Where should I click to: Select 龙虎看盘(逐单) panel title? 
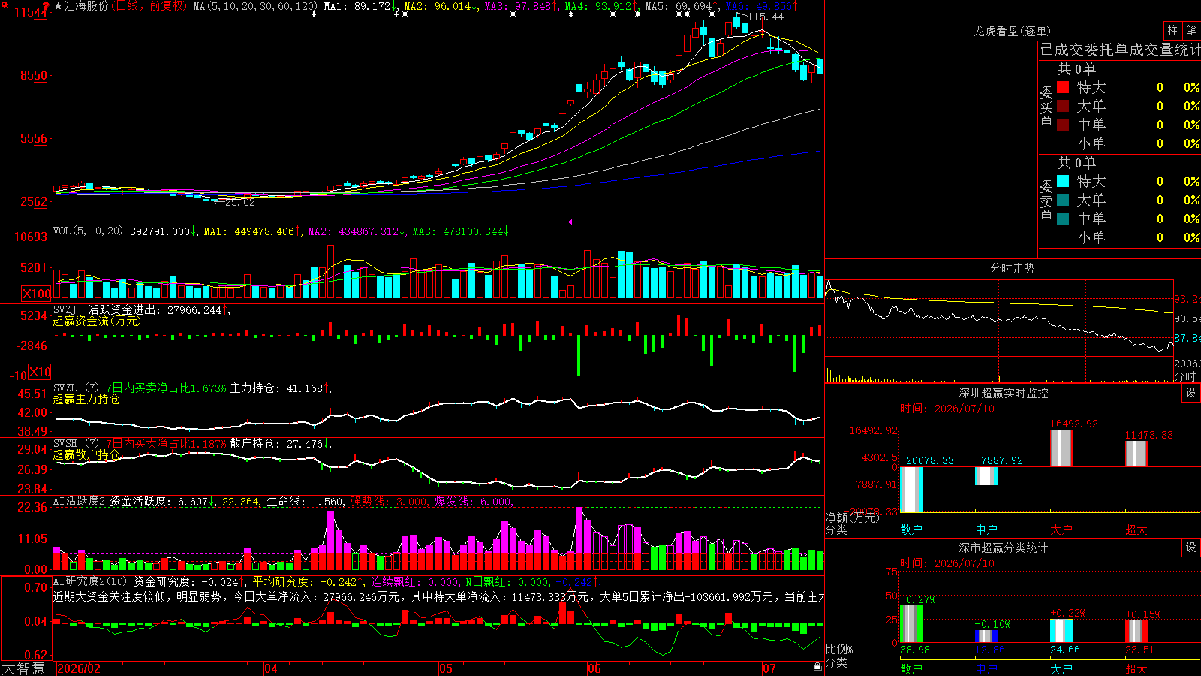point(1012,31)
